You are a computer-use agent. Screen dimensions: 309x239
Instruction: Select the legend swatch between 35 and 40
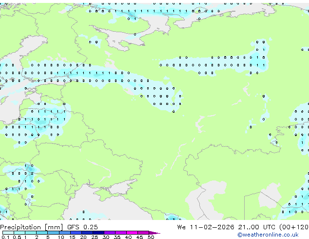pyautogui.click(x=121, y=233)
